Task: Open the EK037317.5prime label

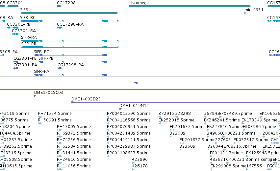Action: pos(251,140)
